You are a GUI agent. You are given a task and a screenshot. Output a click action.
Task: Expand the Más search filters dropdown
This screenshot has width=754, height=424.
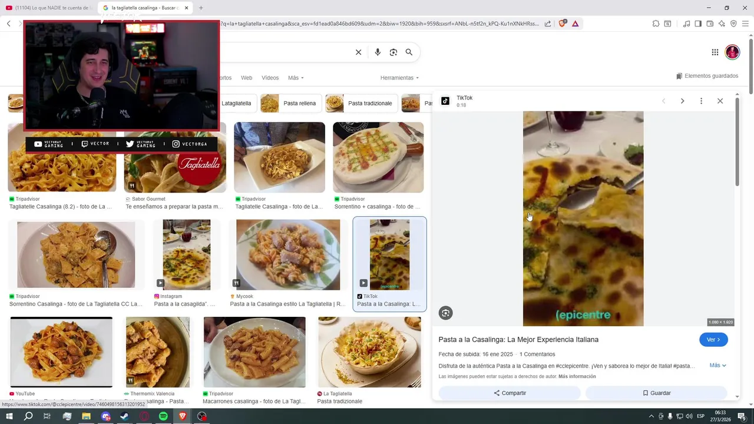point(296,78)
